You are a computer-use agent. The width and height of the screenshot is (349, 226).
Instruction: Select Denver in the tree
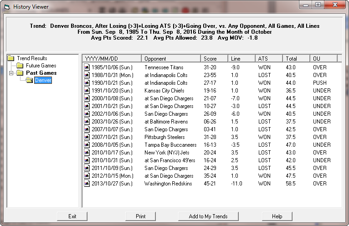[43, 80]
